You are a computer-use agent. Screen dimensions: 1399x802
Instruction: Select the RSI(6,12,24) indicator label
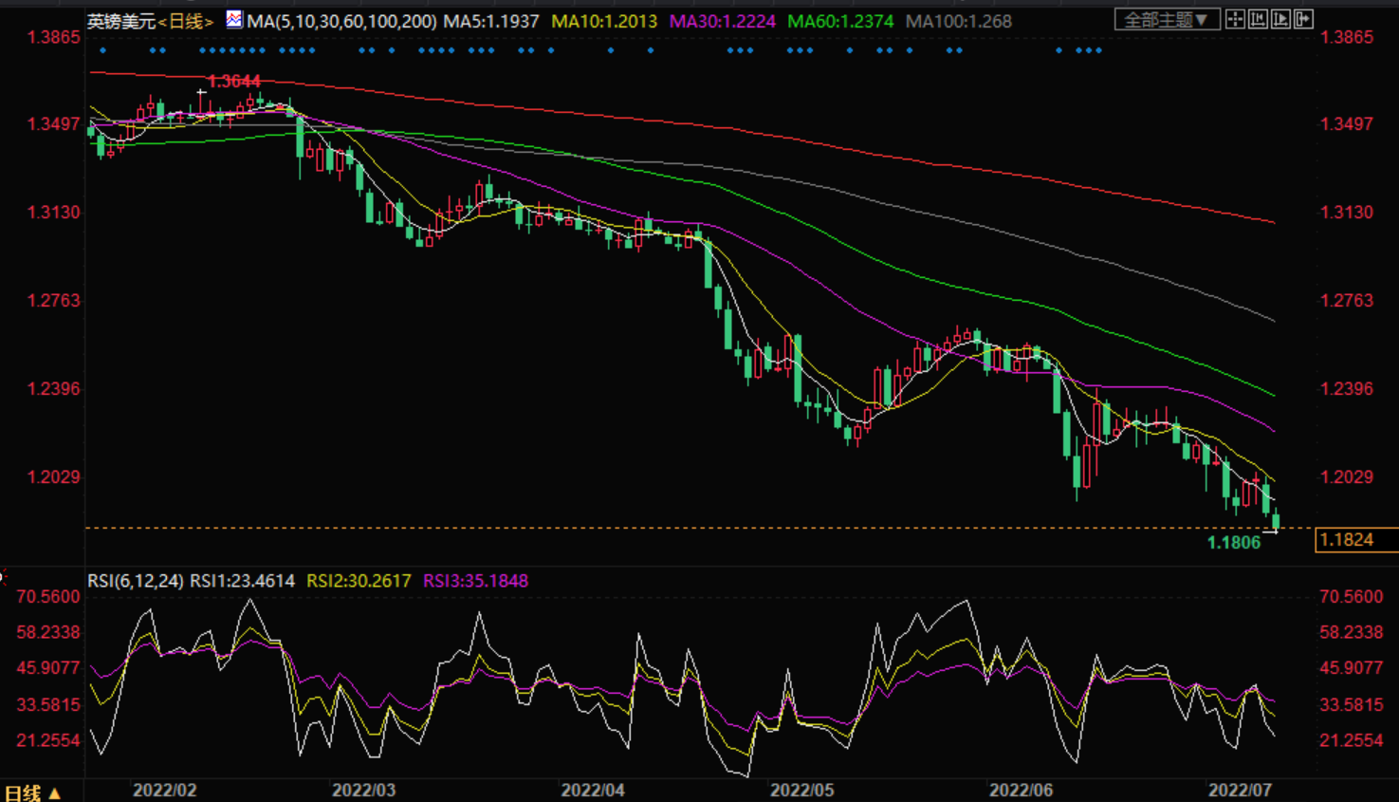pos(135,581)
